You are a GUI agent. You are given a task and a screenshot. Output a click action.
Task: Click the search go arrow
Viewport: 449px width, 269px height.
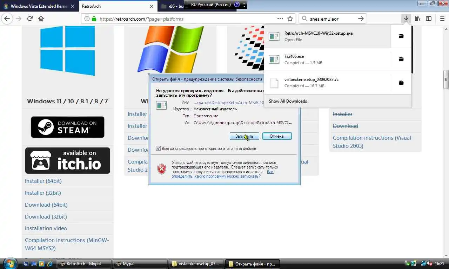pyautogui.click(x=361, y=19)
